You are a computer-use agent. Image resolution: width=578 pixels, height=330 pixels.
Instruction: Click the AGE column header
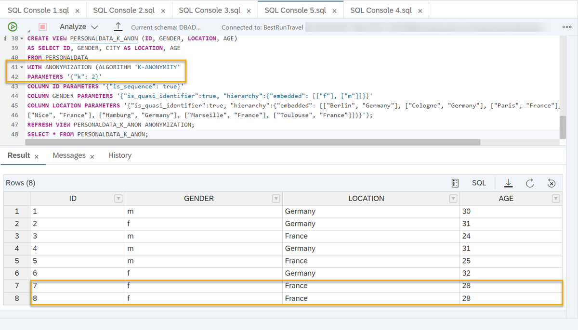point(506,199)
